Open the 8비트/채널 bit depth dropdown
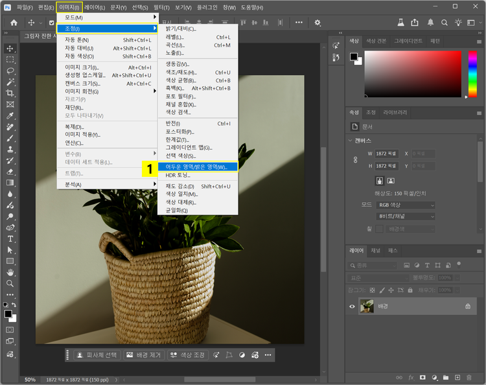Screen dimensions: 486x385 coord(406,216)
